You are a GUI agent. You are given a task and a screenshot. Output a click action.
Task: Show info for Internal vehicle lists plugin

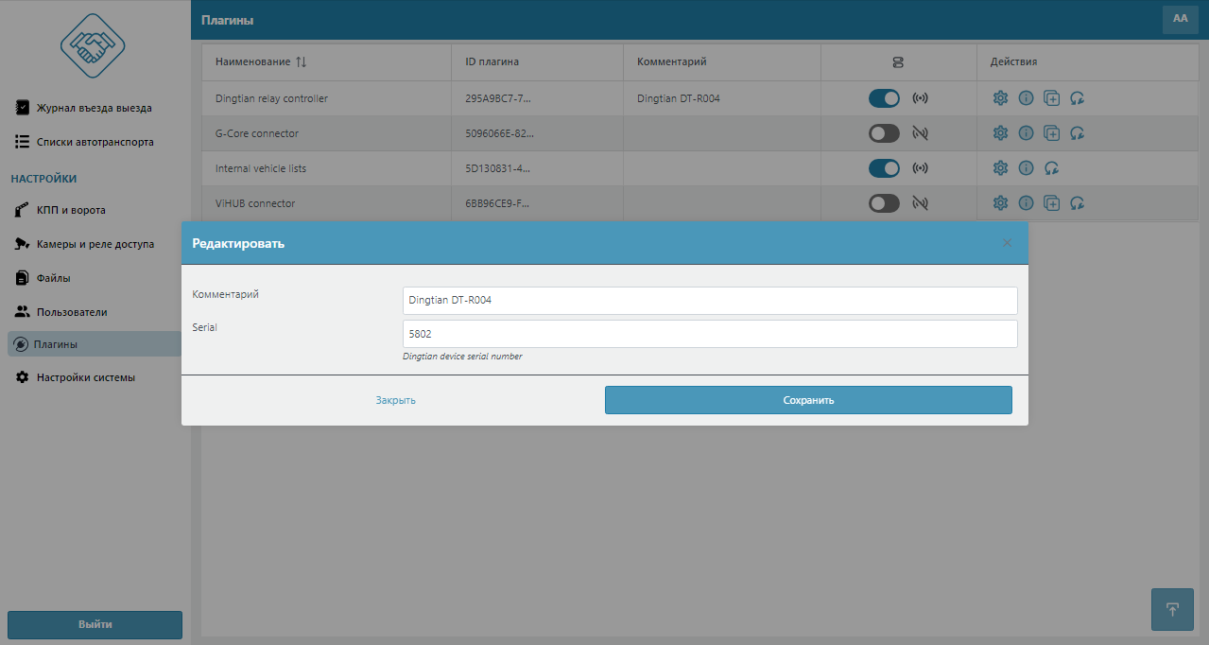tap(1026, 168)
